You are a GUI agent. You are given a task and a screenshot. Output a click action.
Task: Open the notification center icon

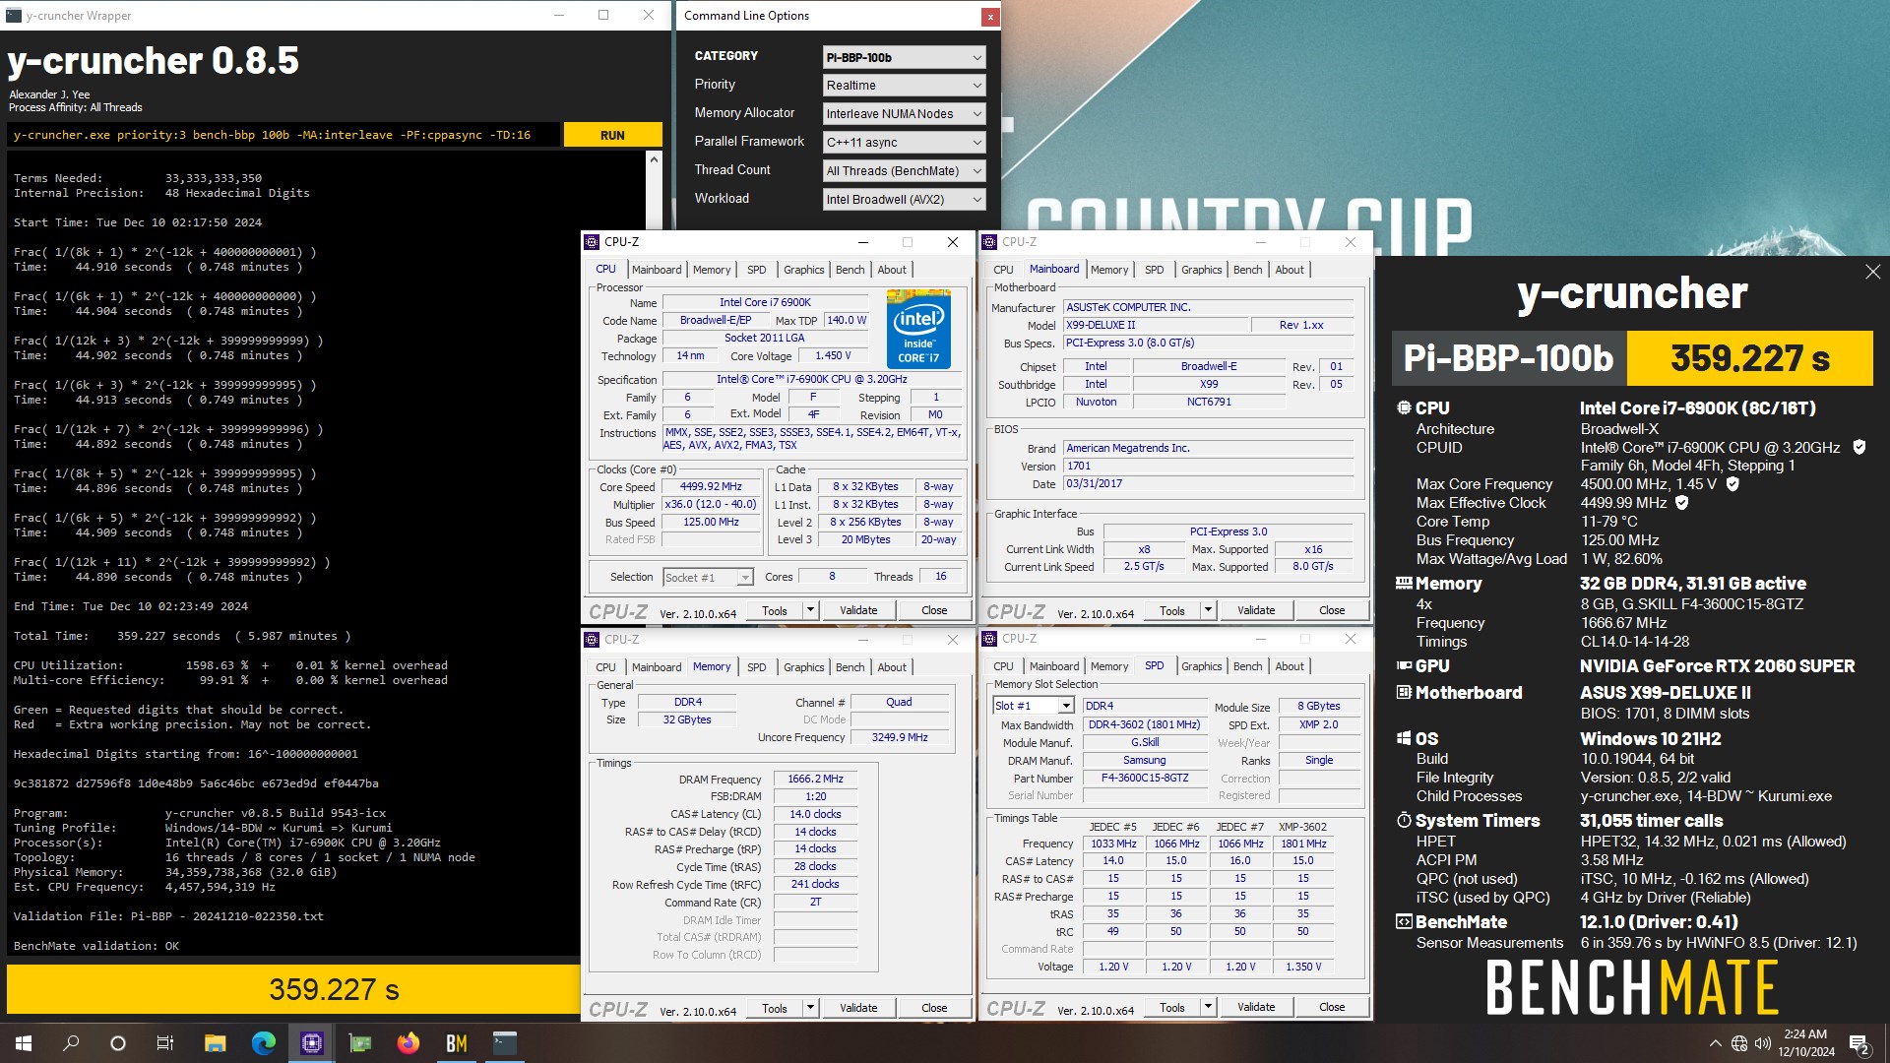point(1859,1043)
